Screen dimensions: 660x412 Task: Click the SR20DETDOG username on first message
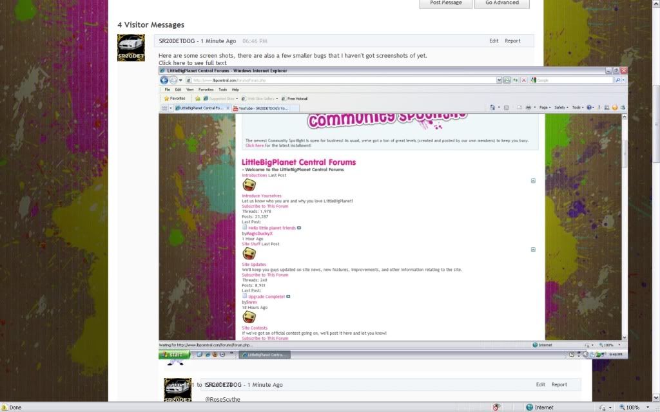pyautogui.click(x=178, y=41)
